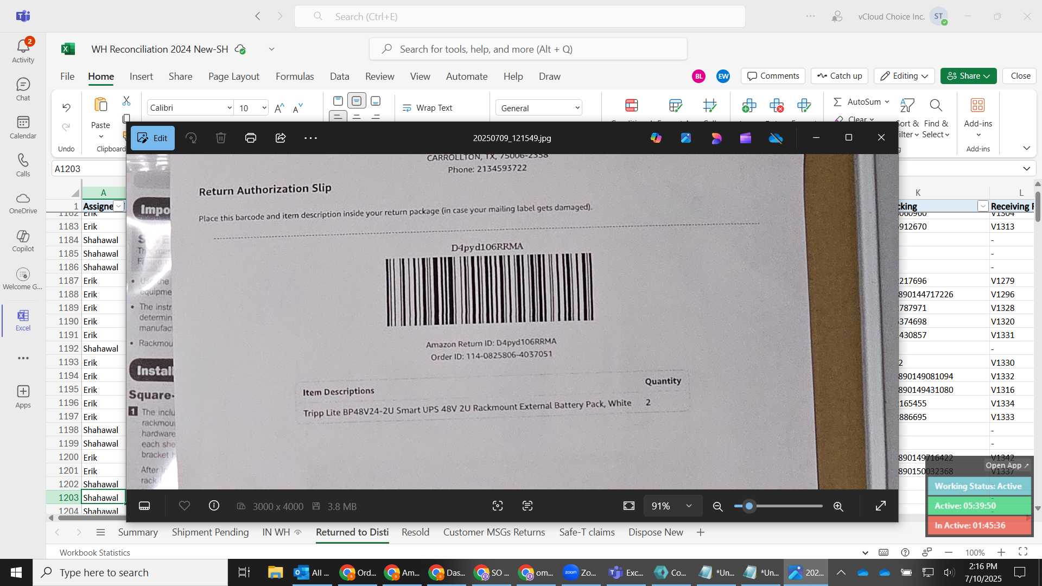Zoom in the photo with plus magnifier
This screenshot has height=586, width=1042.
pyautogui.click(x=838, y=506)
